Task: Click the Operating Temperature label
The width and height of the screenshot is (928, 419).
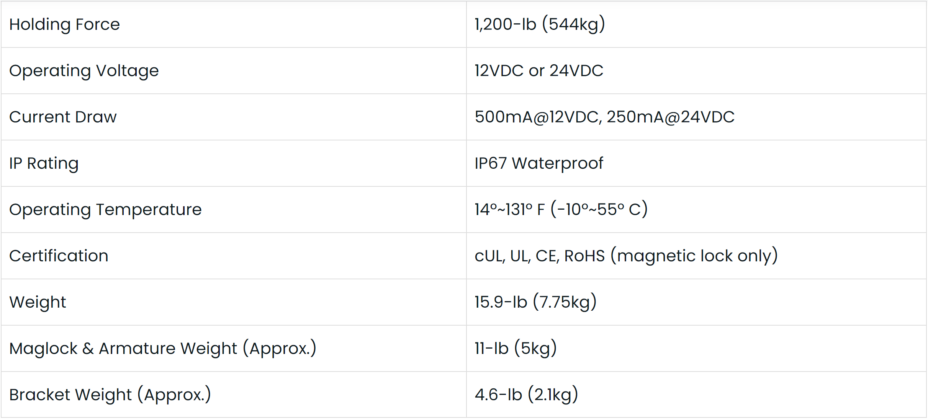Action: click(x=105, y=210)
